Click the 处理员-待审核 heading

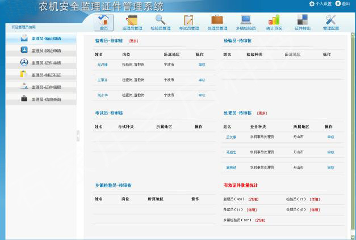pos(237,113)
